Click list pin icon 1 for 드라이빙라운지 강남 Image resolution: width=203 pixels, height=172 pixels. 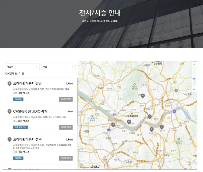pos(9,84)
